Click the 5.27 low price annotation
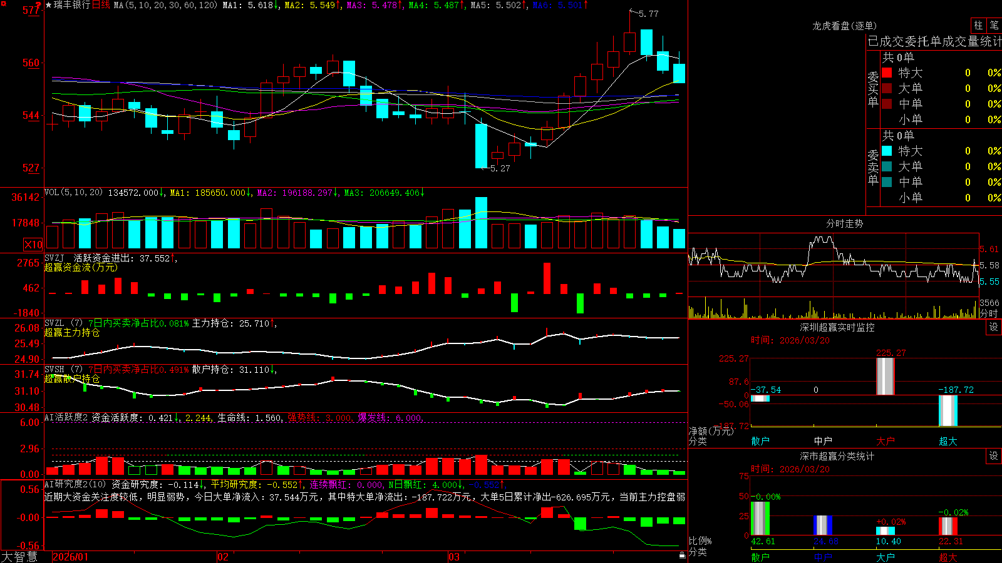 [500, 168]
